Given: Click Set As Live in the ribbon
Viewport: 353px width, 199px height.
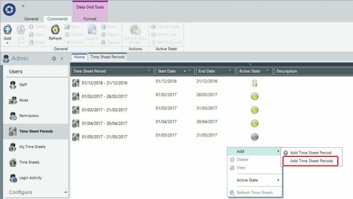Looking at the screenshot, I should (x=163, y=35).
